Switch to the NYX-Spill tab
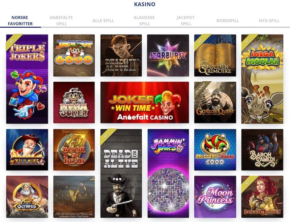 tap(269, 21)
